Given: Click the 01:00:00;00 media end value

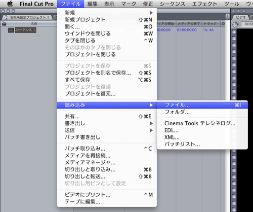Looking at the screenshot, I should [x=187, y=30].
